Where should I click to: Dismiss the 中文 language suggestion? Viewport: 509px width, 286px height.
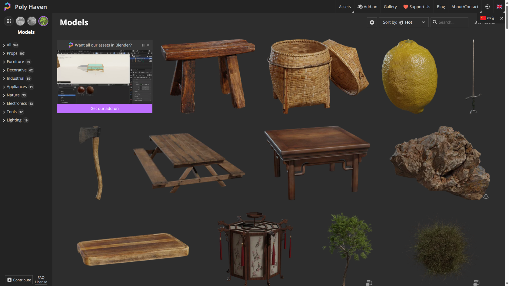pyautogui.click(x=501, y=18)
